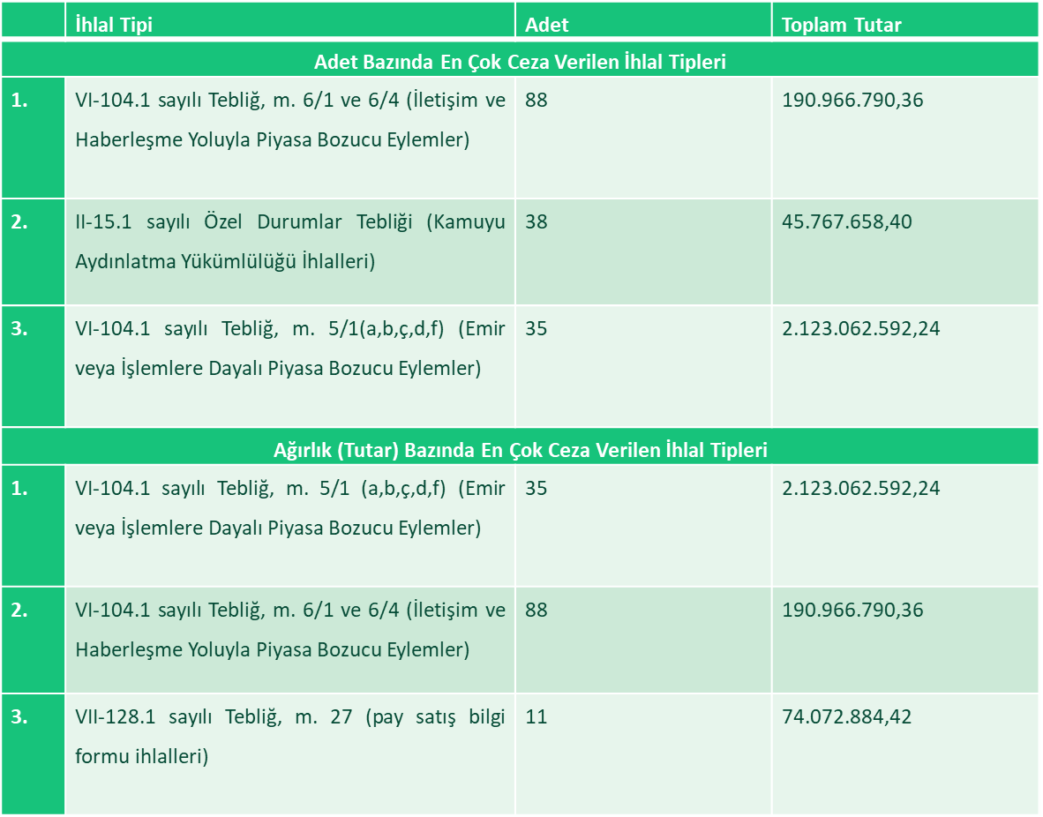Click the Toplam Tutar column header
The width and height of the screenshot is (1043, 817).
tap(841, 25)
